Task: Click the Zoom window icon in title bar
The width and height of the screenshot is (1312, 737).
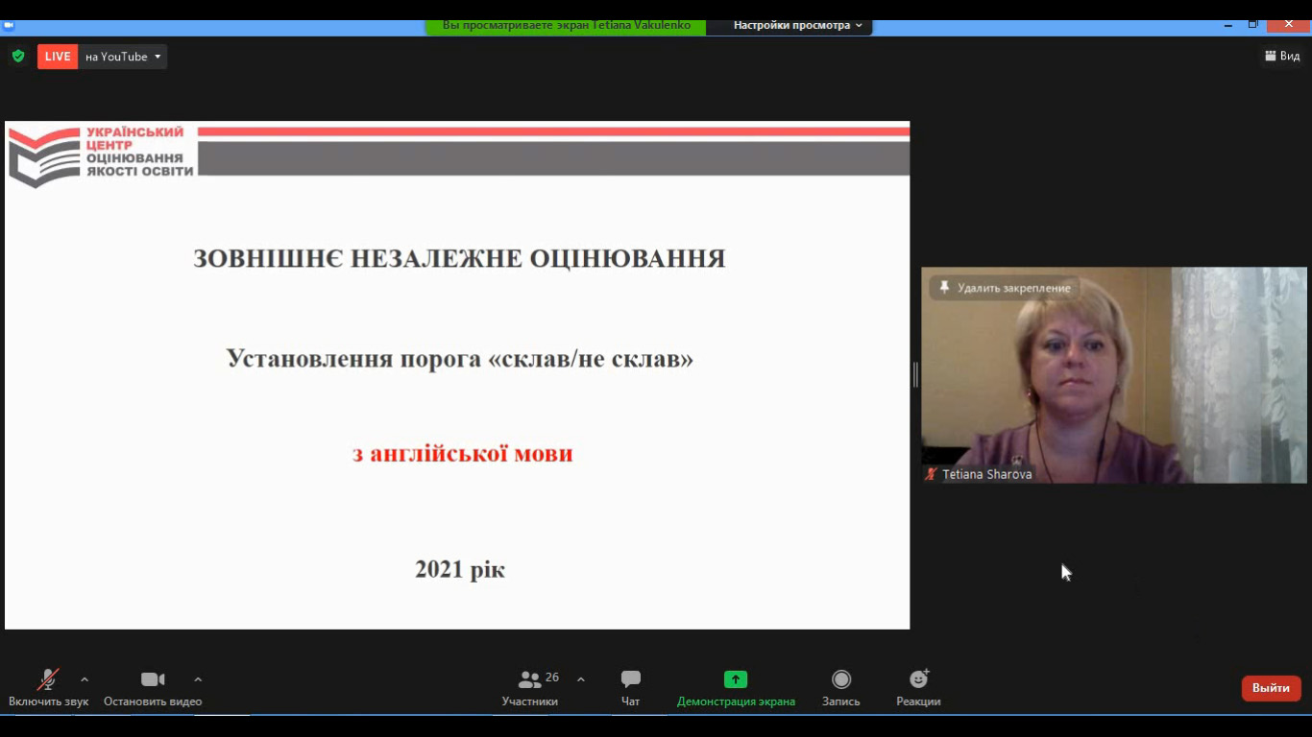Action: [9, 25]
